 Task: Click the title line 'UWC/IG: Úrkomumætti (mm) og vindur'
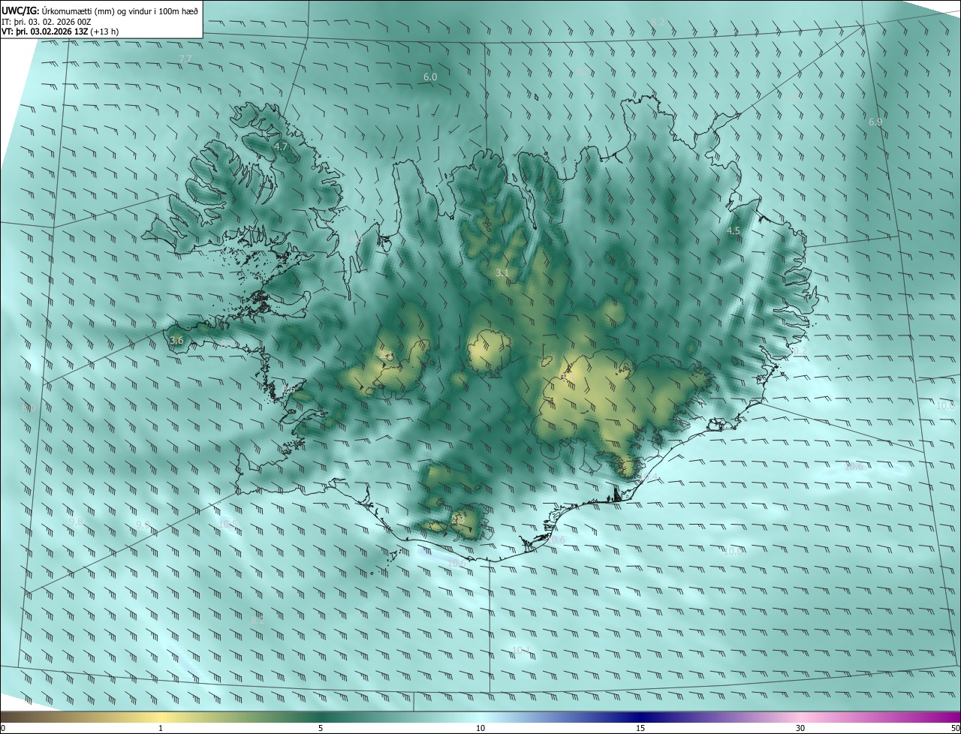point(100,10)
